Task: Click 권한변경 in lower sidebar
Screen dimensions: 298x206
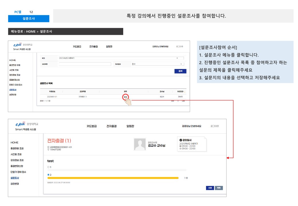Action: [15, 184]
